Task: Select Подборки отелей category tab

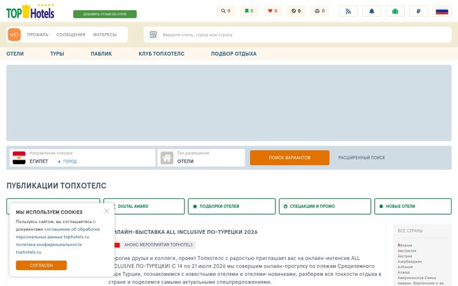Action: pos(232,207)
